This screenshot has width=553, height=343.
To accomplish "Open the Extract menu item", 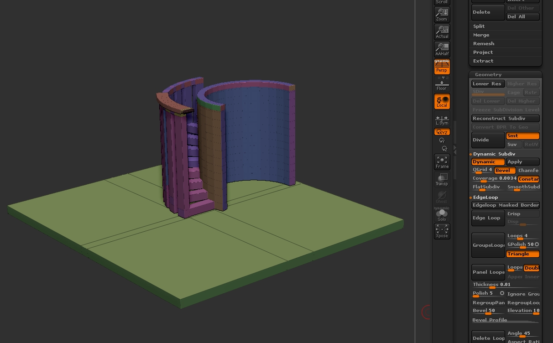I will (x=483, y=61).
